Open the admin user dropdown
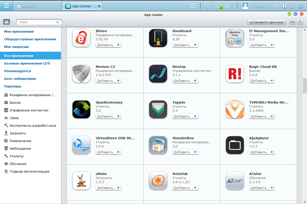307x204 pixels. [x=262, y=6]
